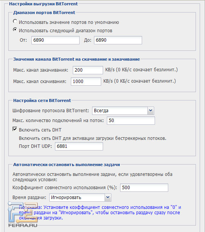Viewport: 205px width, 232px height.
Task: Click the 'До' port range end field
Action: pos(118,40)
